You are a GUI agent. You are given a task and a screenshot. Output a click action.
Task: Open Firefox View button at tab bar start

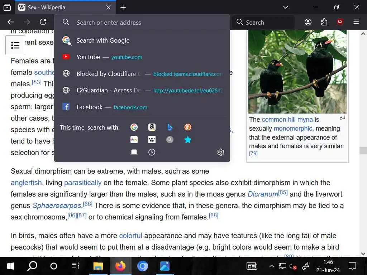7,8
